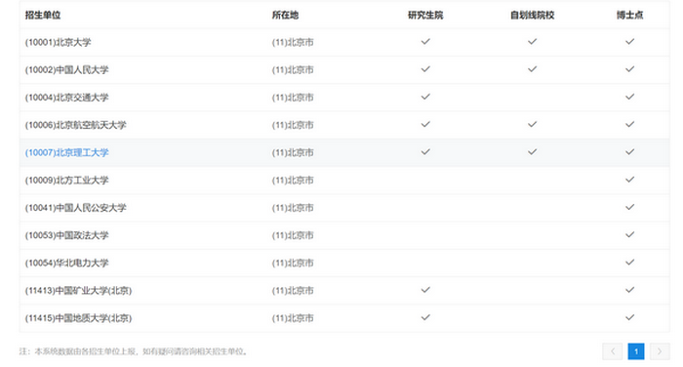Viewport: 683px width, 367px height.
Task: Click 博士点 checkmark for 中国人民大学
Action: point(630,69)
